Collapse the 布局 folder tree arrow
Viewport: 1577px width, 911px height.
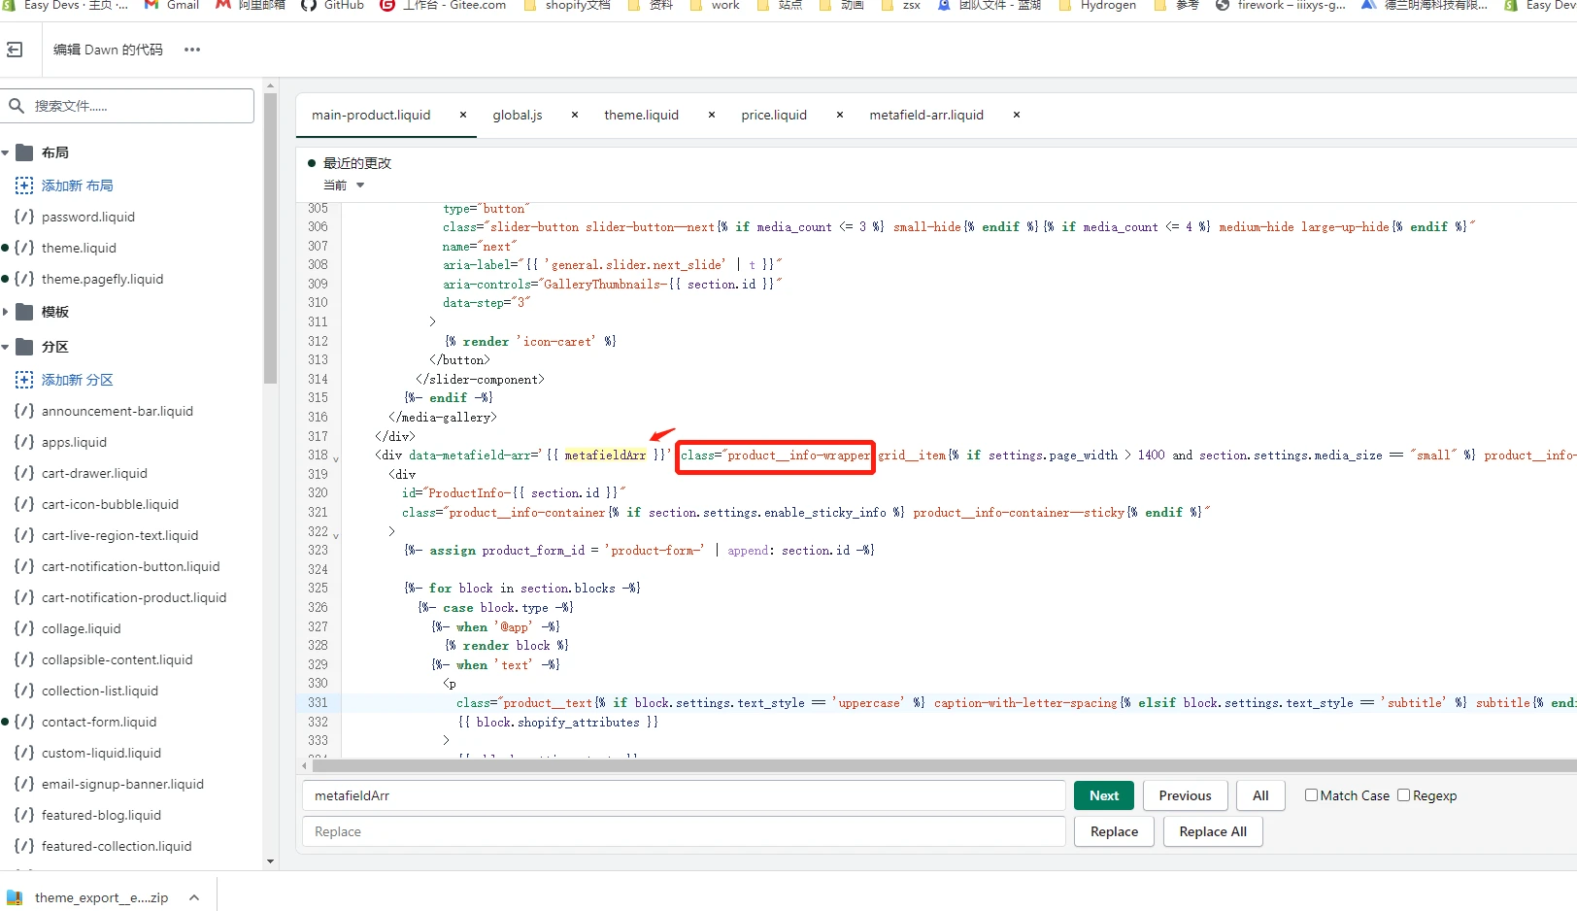(6, 152)
